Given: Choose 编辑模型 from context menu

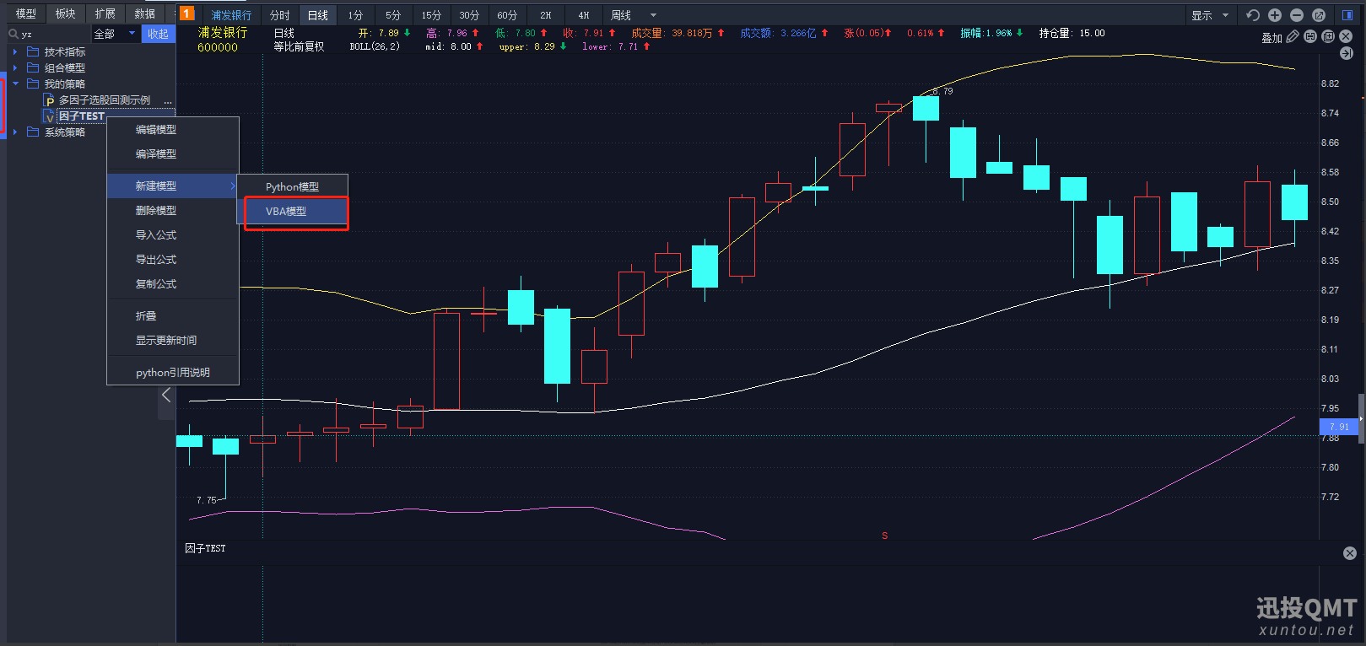Looking at the screenshot, I should point(173,129).
